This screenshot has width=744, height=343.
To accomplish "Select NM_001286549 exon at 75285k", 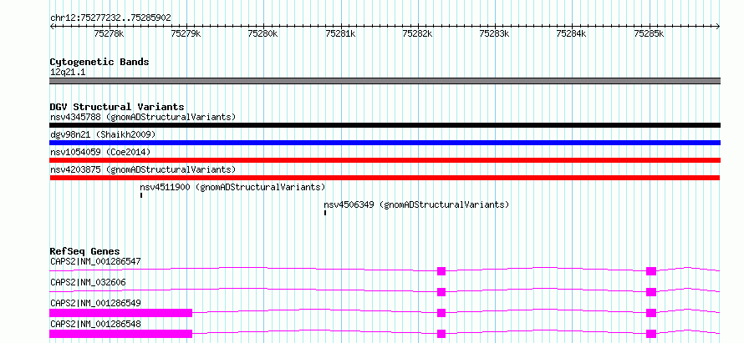I will 651,313.
